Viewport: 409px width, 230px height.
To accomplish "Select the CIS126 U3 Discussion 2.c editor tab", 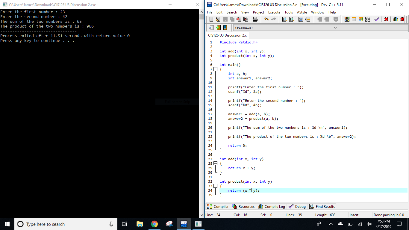I will point(227,35).
